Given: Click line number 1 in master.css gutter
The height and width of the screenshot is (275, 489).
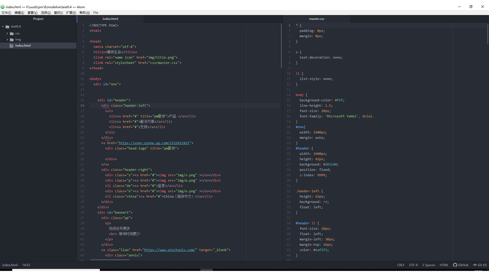Looking at the screenshot, I should [289, 26].
